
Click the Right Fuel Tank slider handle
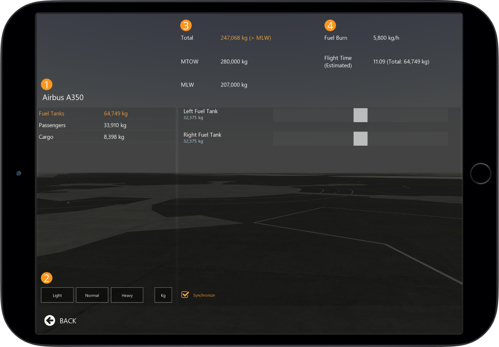pos(360,138)
